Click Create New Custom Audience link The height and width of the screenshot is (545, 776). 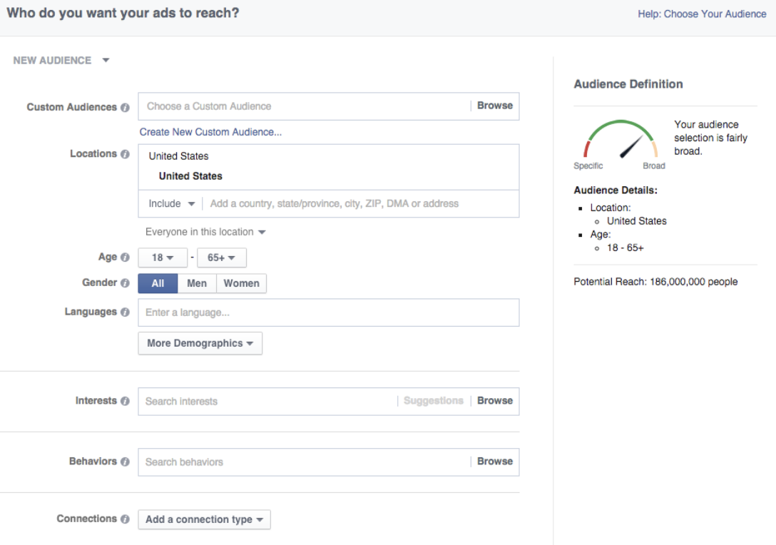pyautogui.click(x=210, y=132)
